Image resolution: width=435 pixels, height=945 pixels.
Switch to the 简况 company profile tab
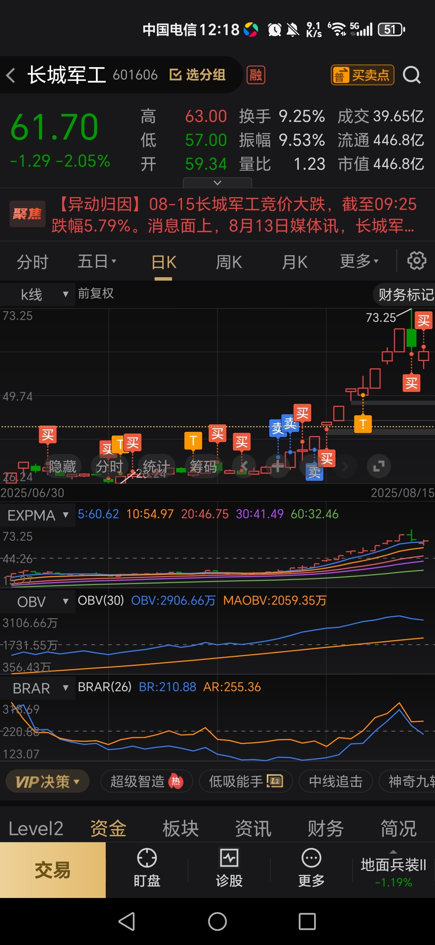click(399, 829)
